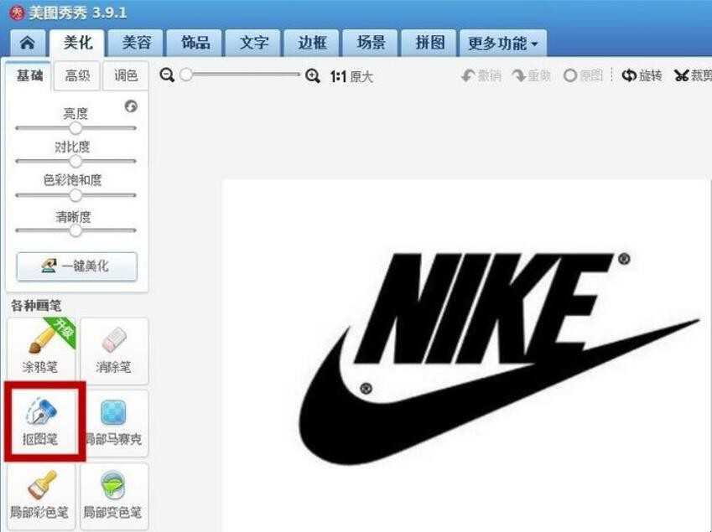This screenshot has height=532, width=712.
Task: Select the 局部变色笔 paint bucket tool
Action: [x=114, y=496]
